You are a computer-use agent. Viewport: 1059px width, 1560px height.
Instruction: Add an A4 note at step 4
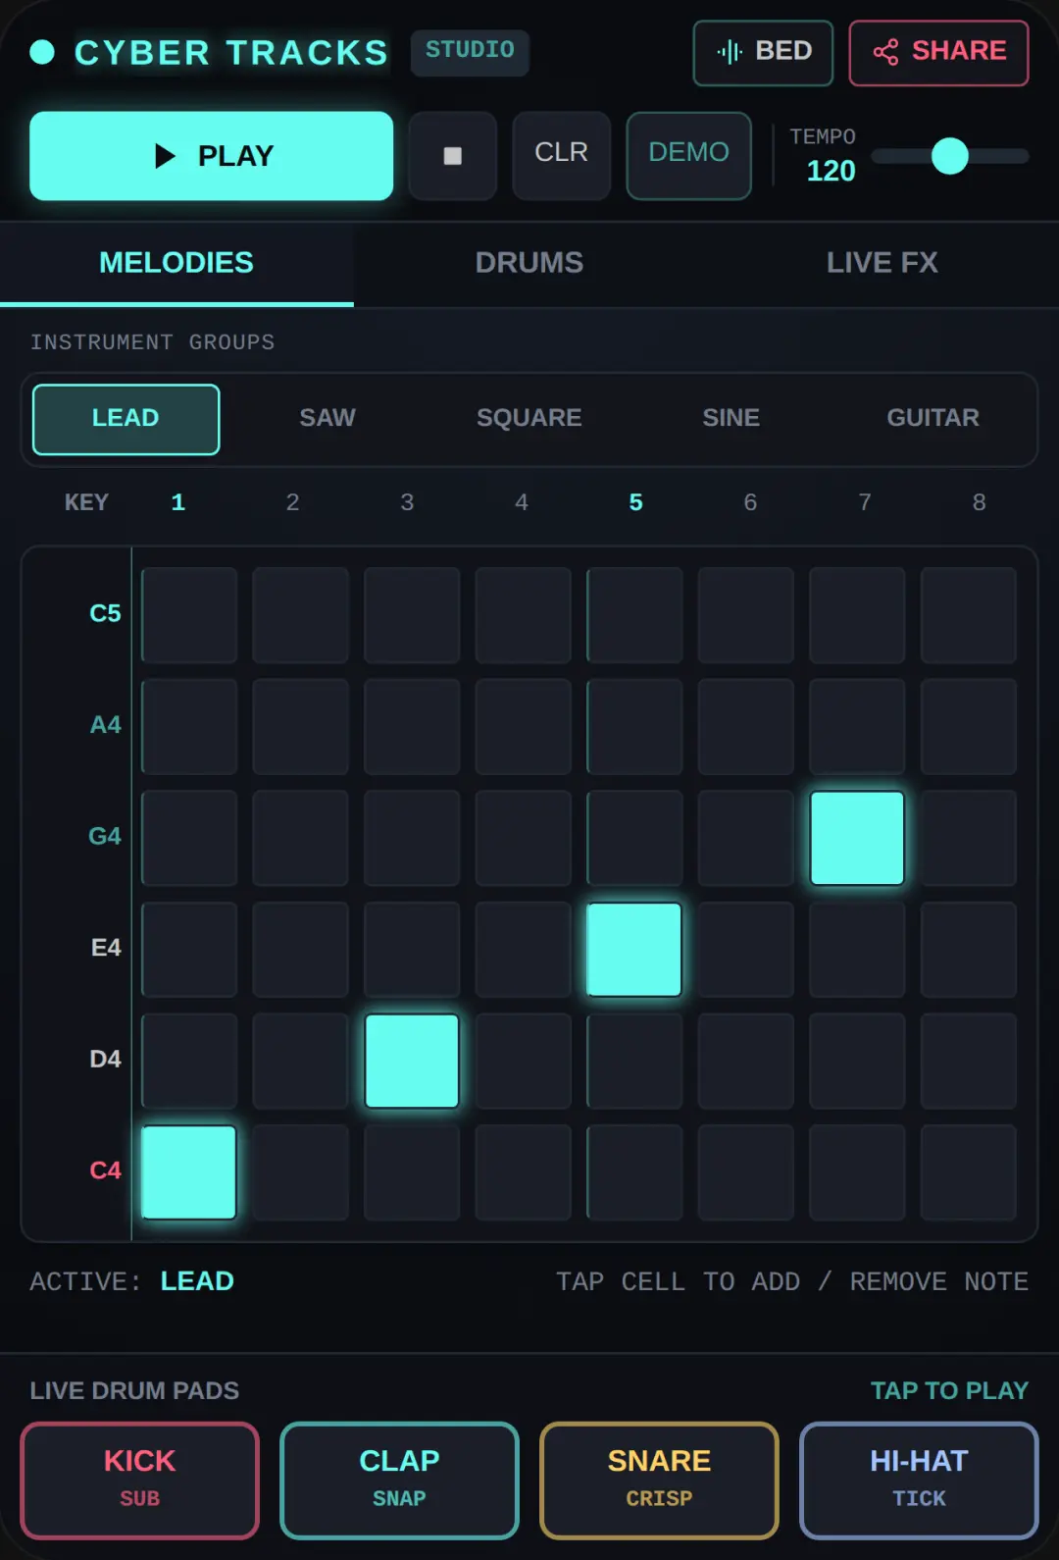coord(524,727)
